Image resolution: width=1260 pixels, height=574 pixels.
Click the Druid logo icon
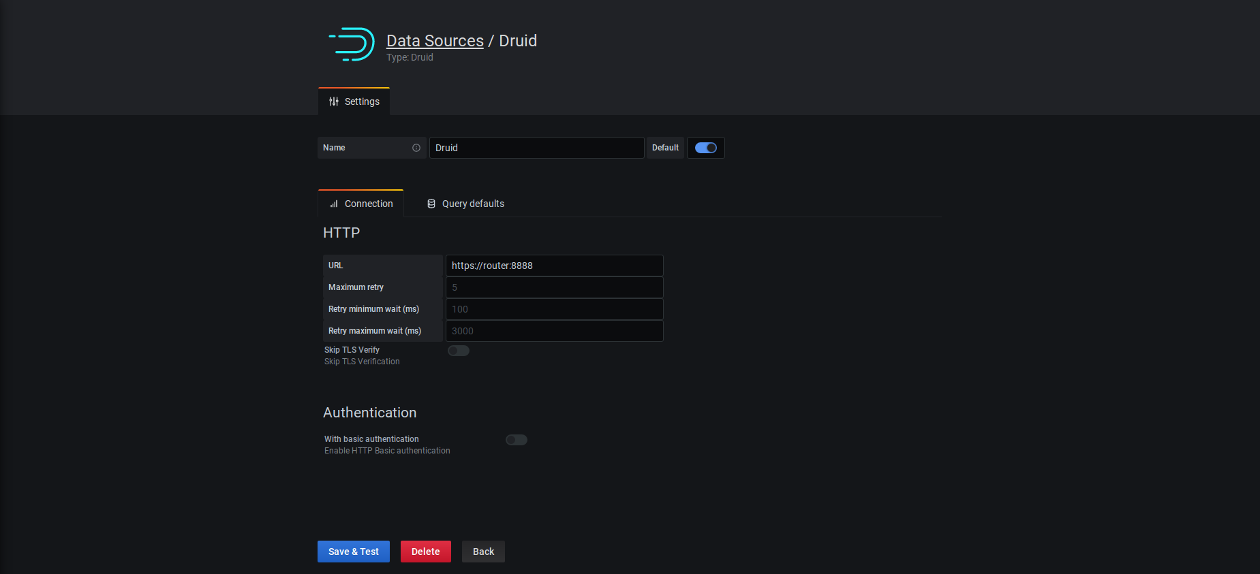coord(352,44)
